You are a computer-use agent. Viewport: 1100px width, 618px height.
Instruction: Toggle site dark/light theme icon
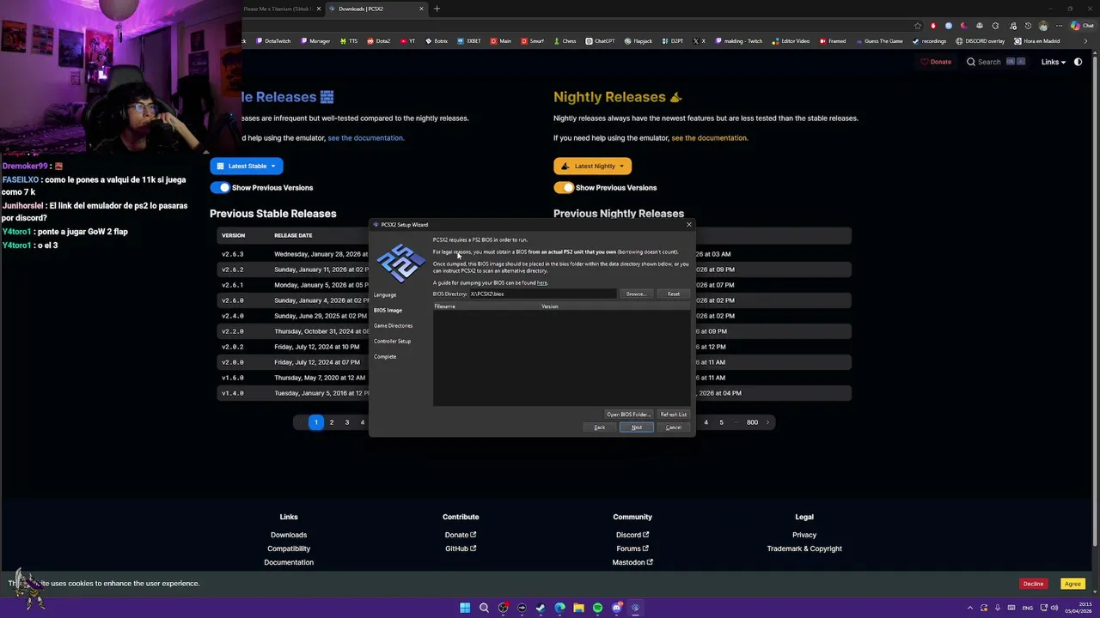pyautogui.click(x=1078, y=62)
